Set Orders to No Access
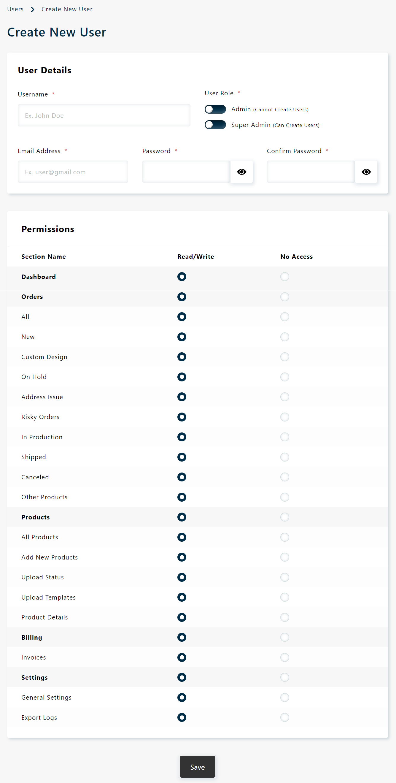The image size is (396, 783). click(284, 297)
